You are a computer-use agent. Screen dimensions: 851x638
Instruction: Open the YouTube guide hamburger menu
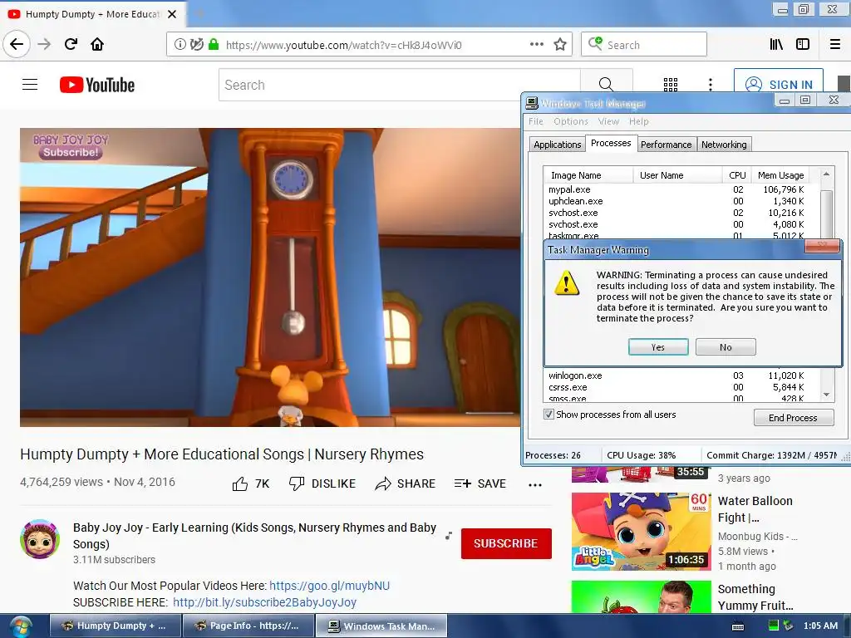click(x=30, y=85)
